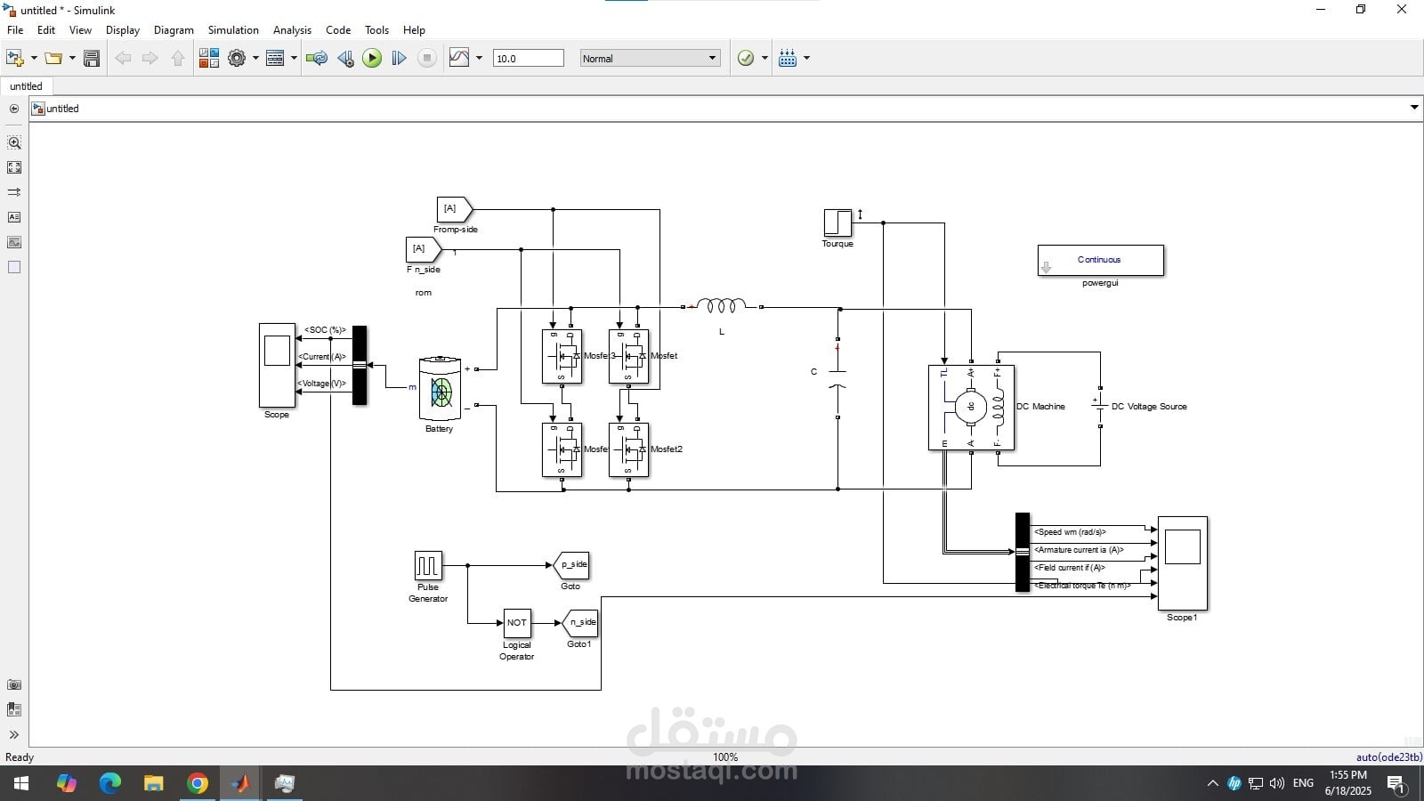
Task: Expand the model path bar dropdown arrow
Action: tap(1414, 108)
